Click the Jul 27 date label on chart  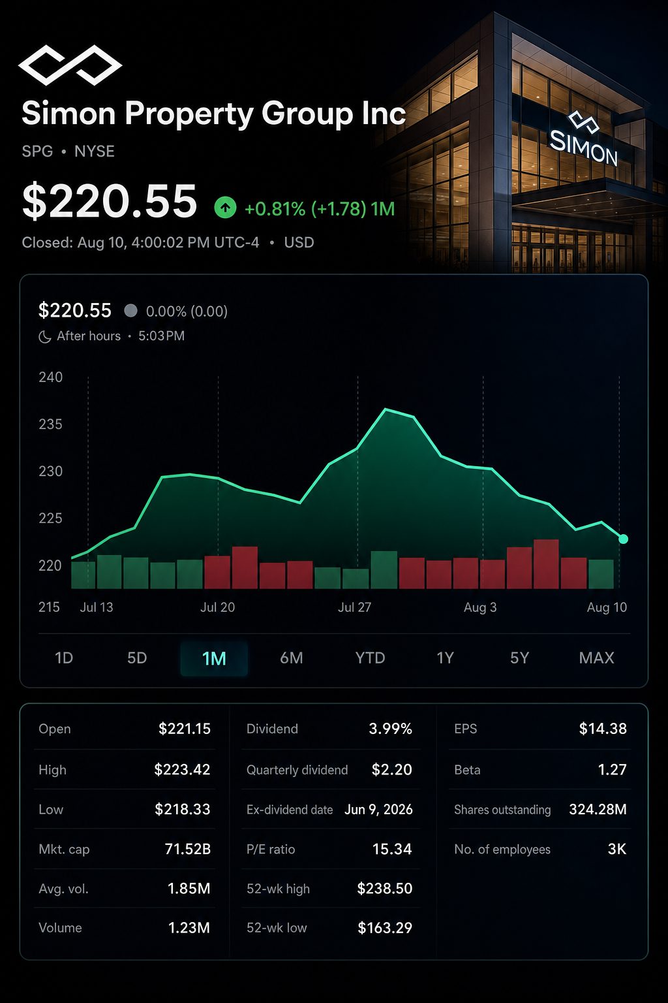pos(355,607)
